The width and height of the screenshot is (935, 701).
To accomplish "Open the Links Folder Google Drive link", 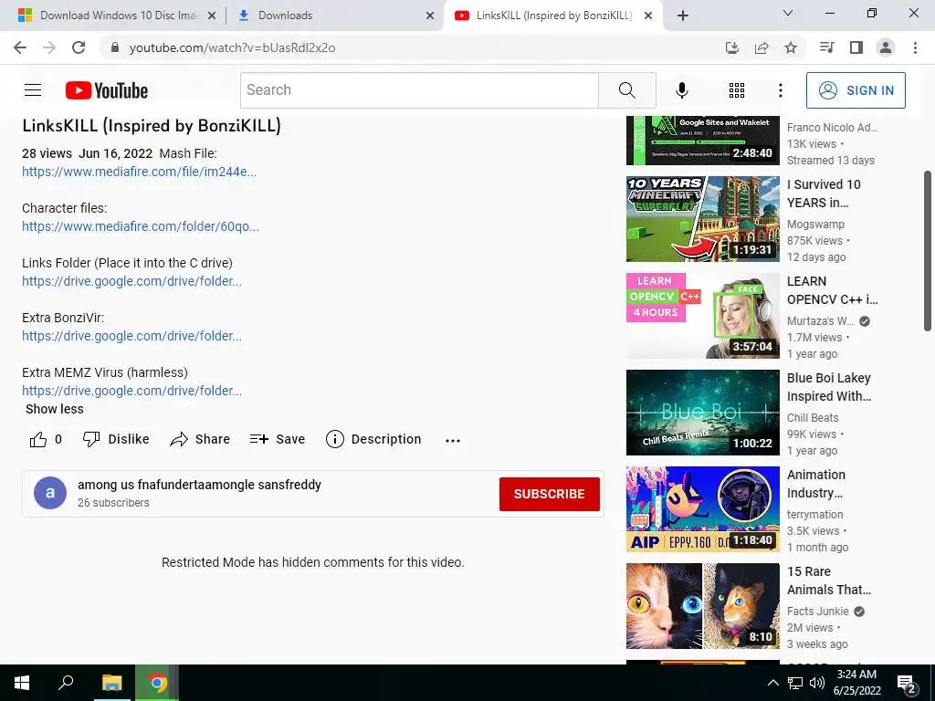I will 131,281.
